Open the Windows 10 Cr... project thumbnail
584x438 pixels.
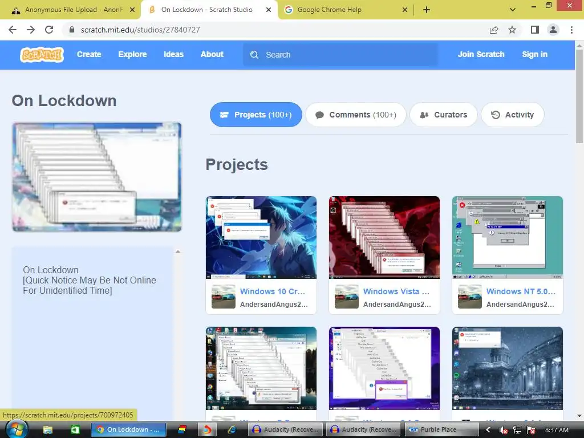261,238
